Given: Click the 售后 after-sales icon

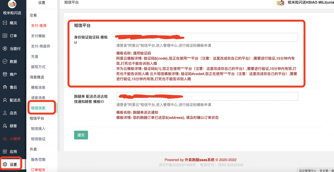Looking at the screenshot, I should point(5,87).
